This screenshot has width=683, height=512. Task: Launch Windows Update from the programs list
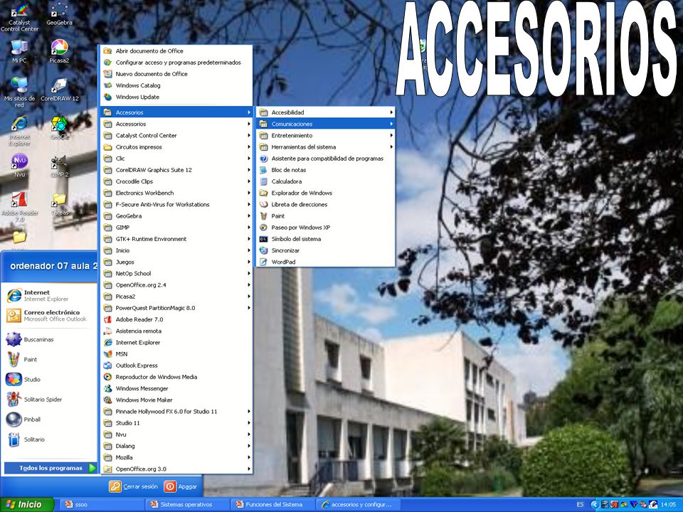[176, 97]
